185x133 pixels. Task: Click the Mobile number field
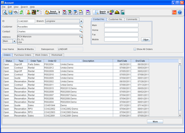(x=121, y=39)
